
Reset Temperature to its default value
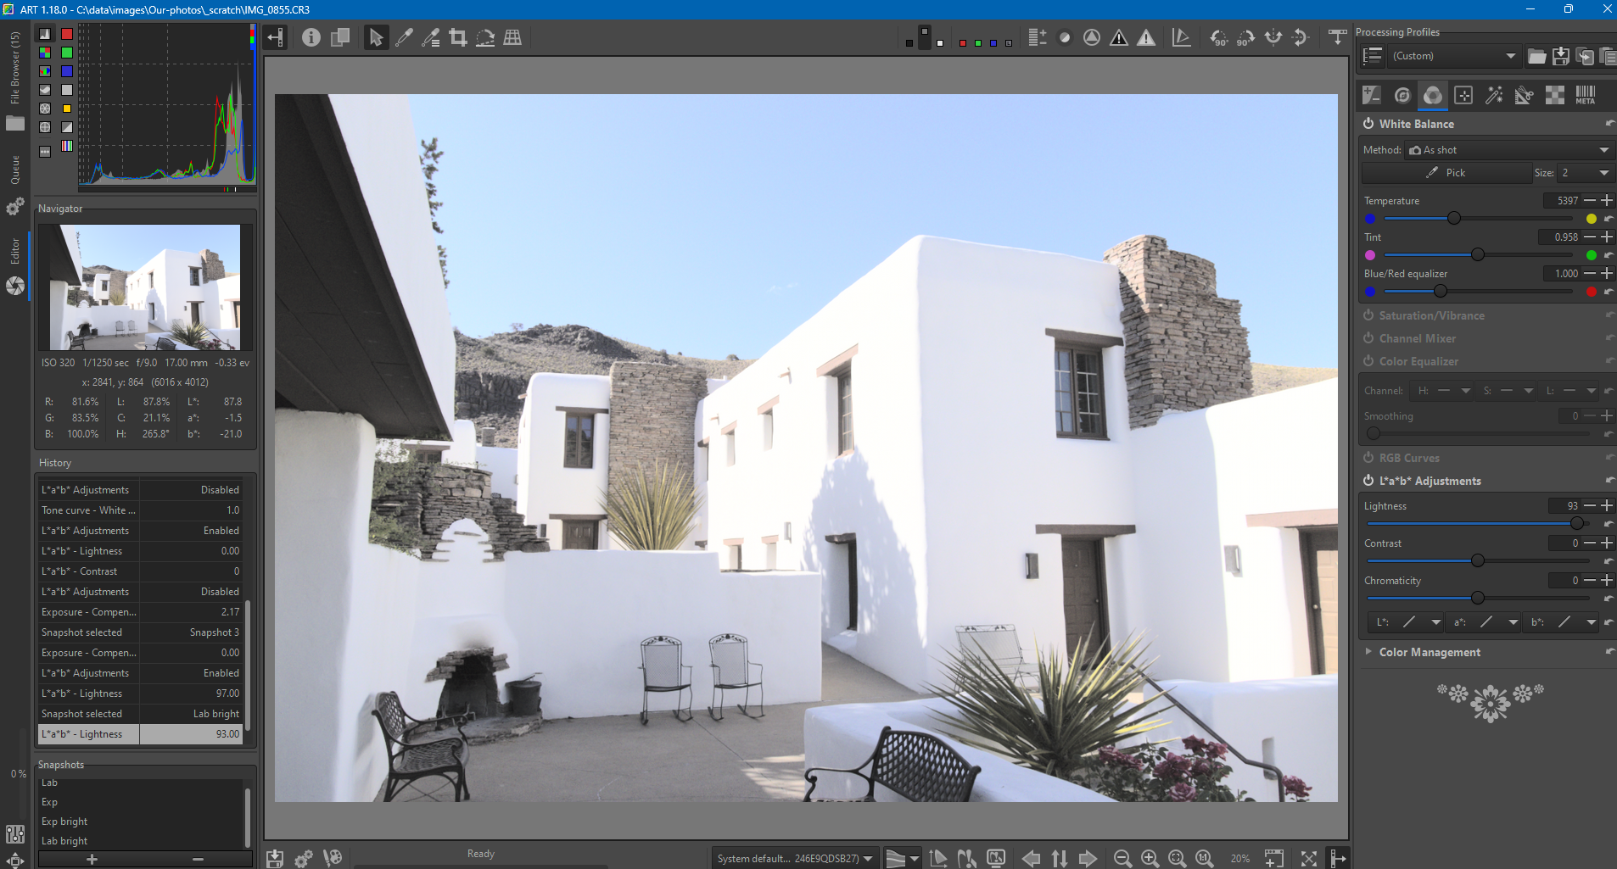pos(1609,219)
